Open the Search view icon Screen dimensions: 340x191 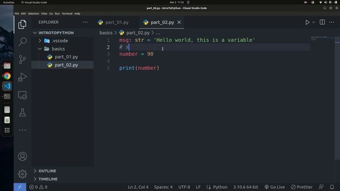click(22, 41)
